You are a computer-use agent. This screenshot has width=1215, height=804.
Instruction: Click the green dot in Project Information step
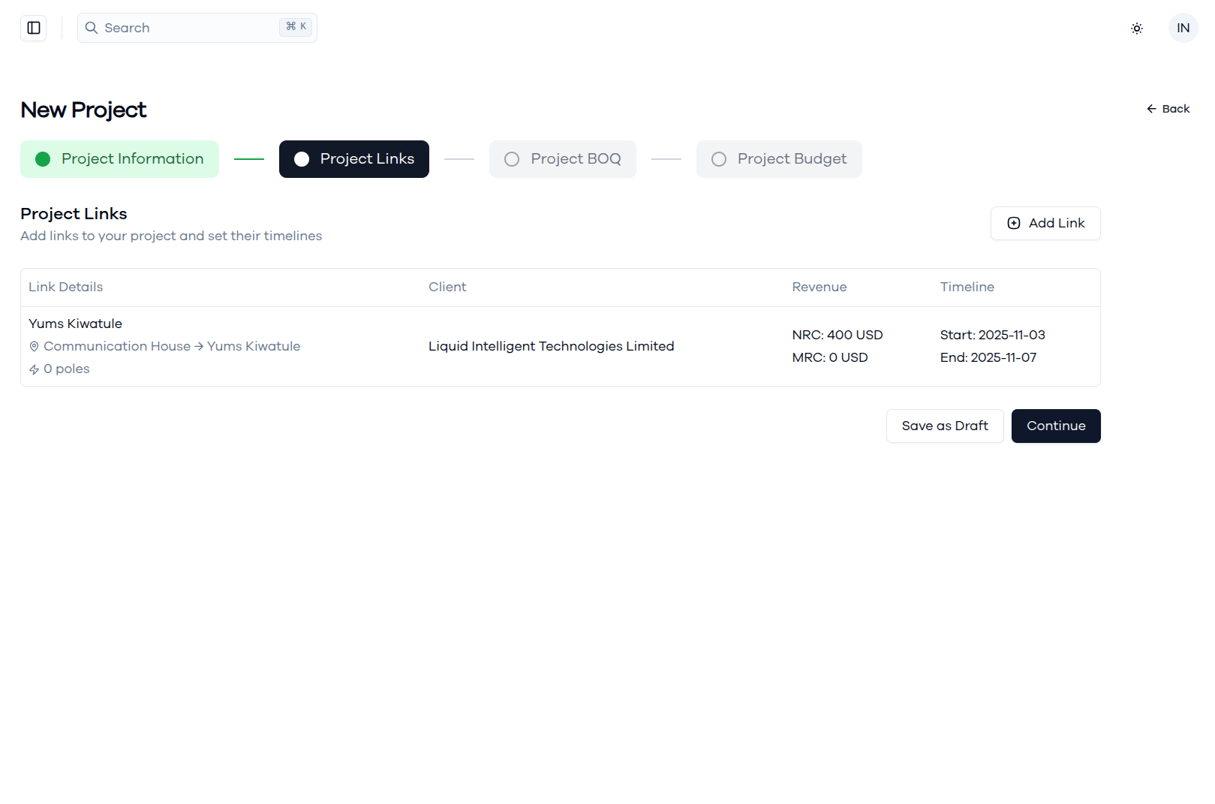click(x=43, y=159)
